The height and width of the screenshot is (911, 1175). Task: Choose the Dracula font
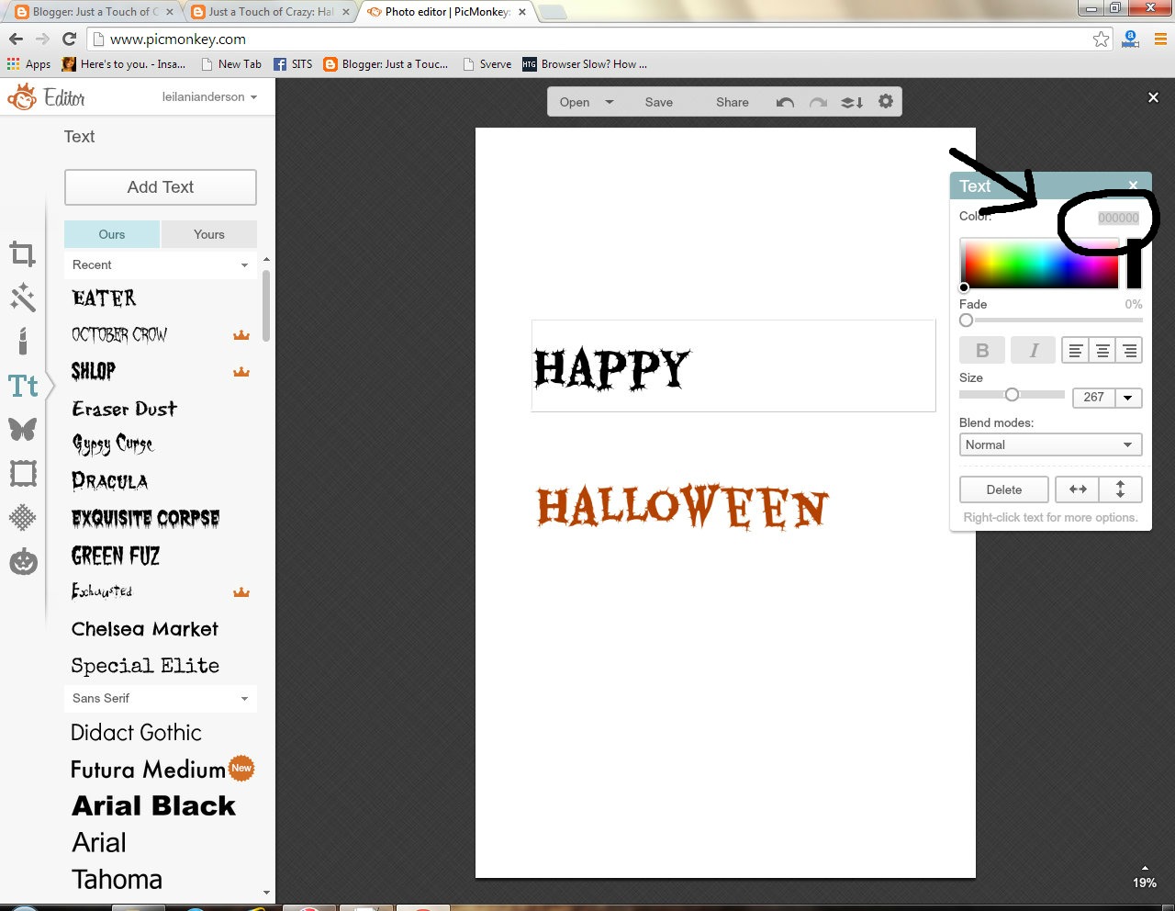(109, 481)
